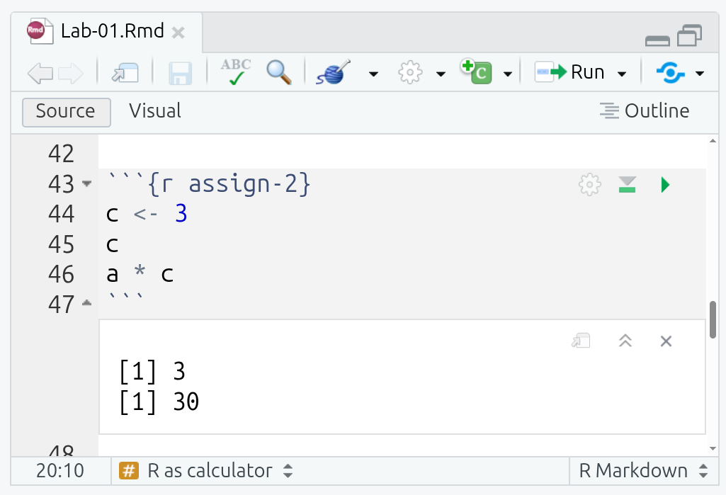Screen dimensions: 726x495
Task: Run current chunk with green play arrow
Action: 665,186
